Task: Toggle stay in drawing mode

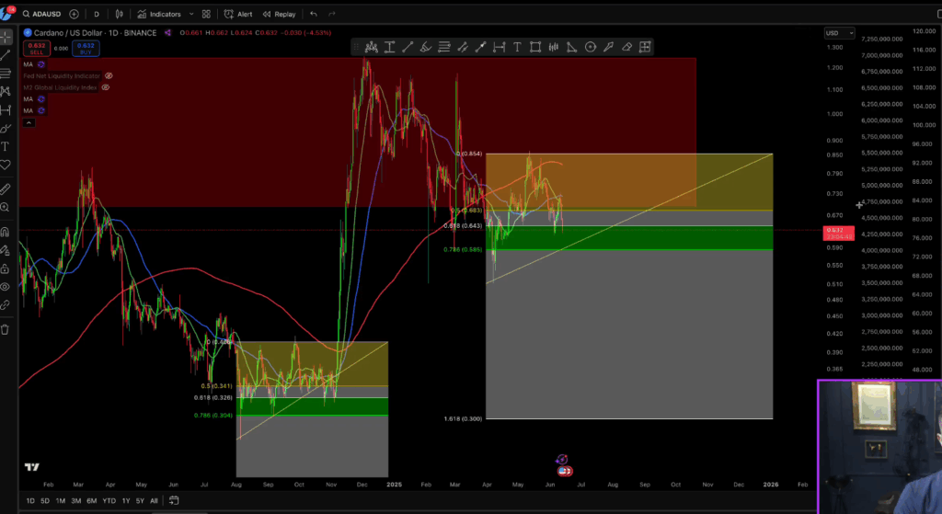Action: click(x=6, y=250)
